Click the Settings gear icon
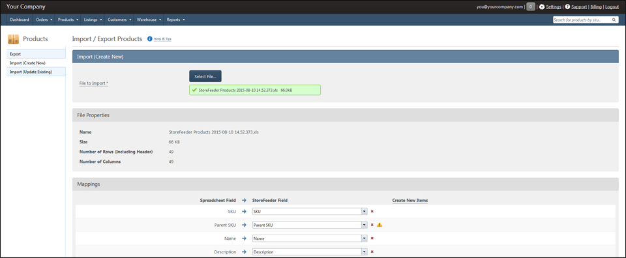This screenshot has width=626, height=258. pos(542,7)
